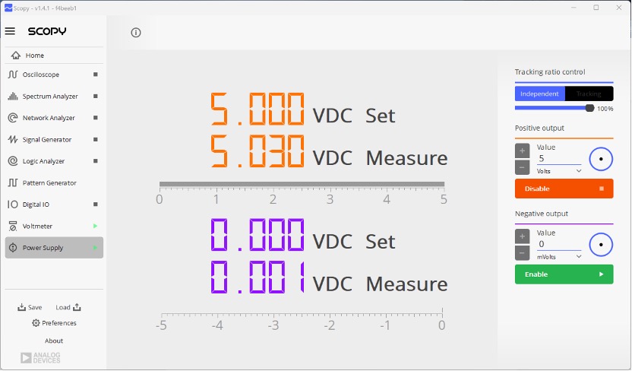Expand the negative output mVolts unit dropdown
This screenshot has width=632, height=371.
[x=559, y=257]
